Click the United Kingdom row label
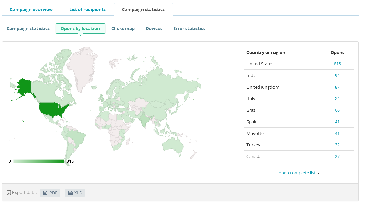This screenshot has height=205, width=365. (263, 87)
